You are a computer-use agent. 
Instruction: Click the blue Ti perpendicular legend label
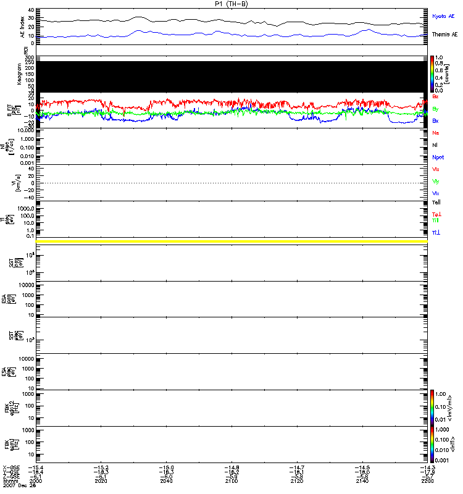click(x=436, y=233)
